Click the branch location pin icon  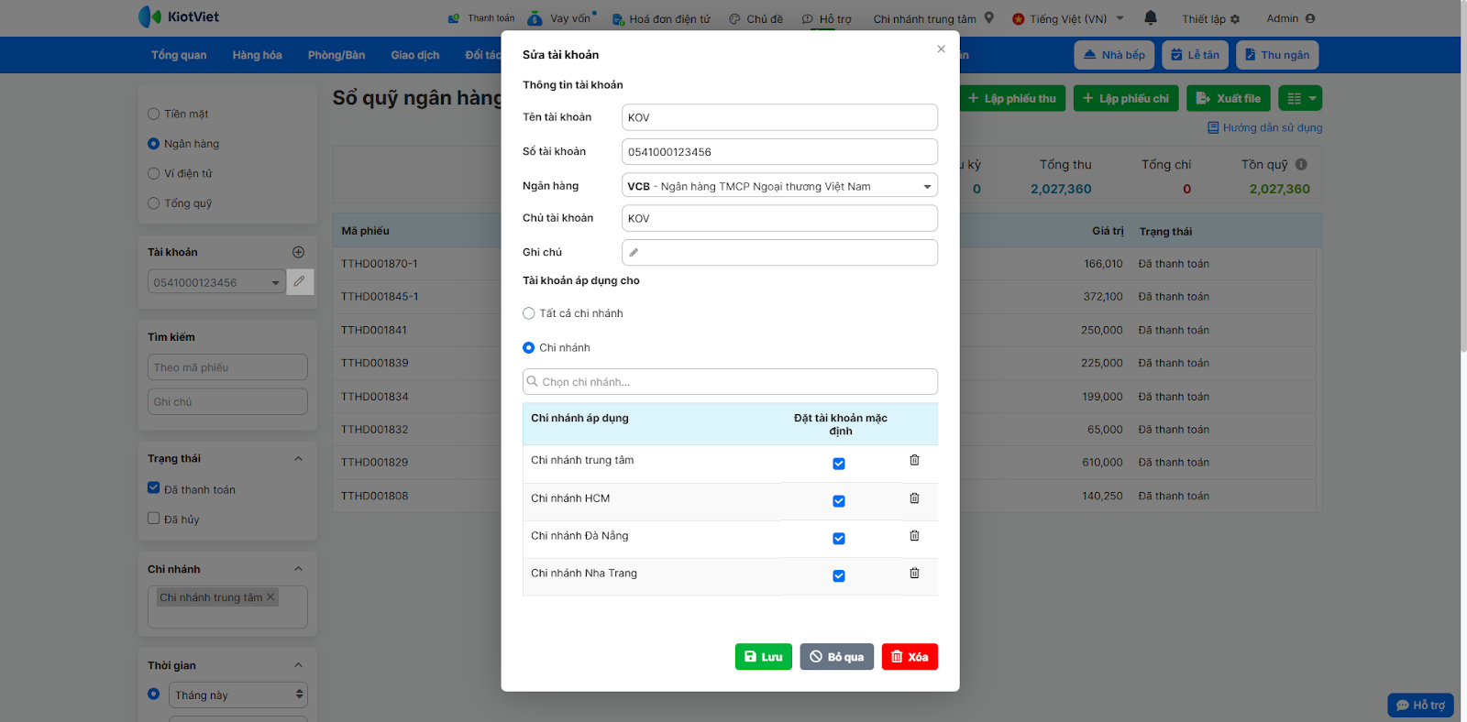click(989, 17)
